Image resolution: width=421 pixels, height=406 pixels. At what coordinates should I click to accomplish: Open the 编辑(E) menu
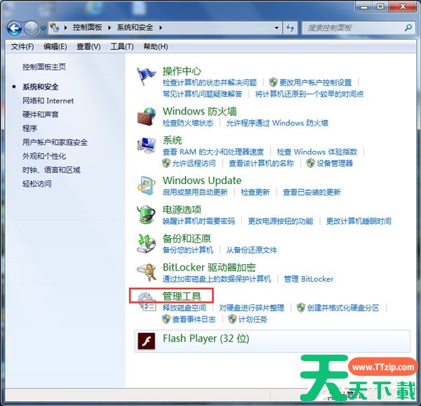click(x=55, y=47)
